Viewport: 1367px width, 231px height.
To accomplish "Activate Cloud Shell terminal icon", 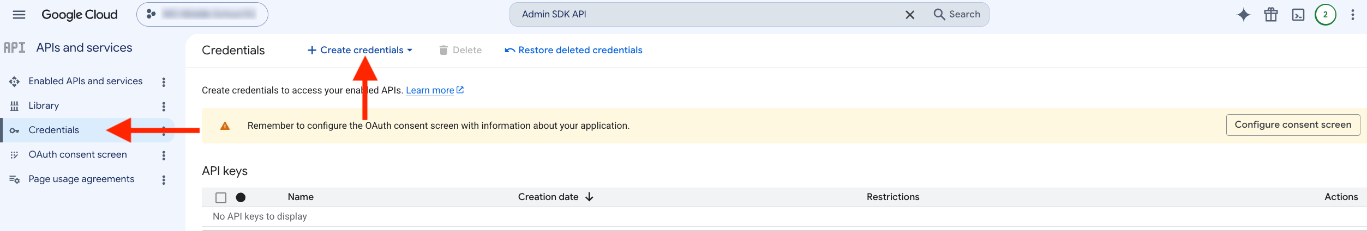I will coord(1298,15).
